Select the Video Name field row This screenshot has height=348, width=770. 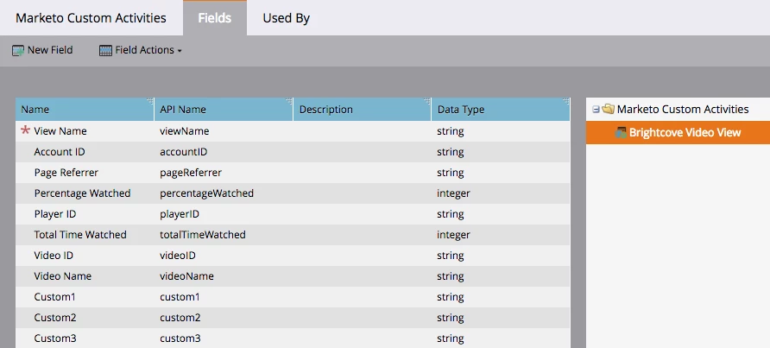click(293, 275)
